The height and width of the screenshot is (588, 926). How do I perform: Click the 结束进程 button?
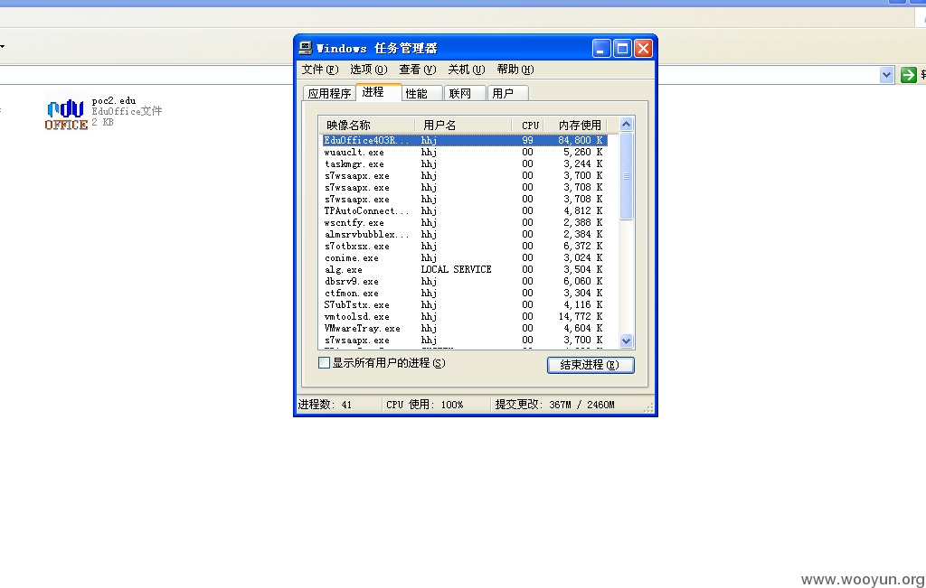[591, 365]
